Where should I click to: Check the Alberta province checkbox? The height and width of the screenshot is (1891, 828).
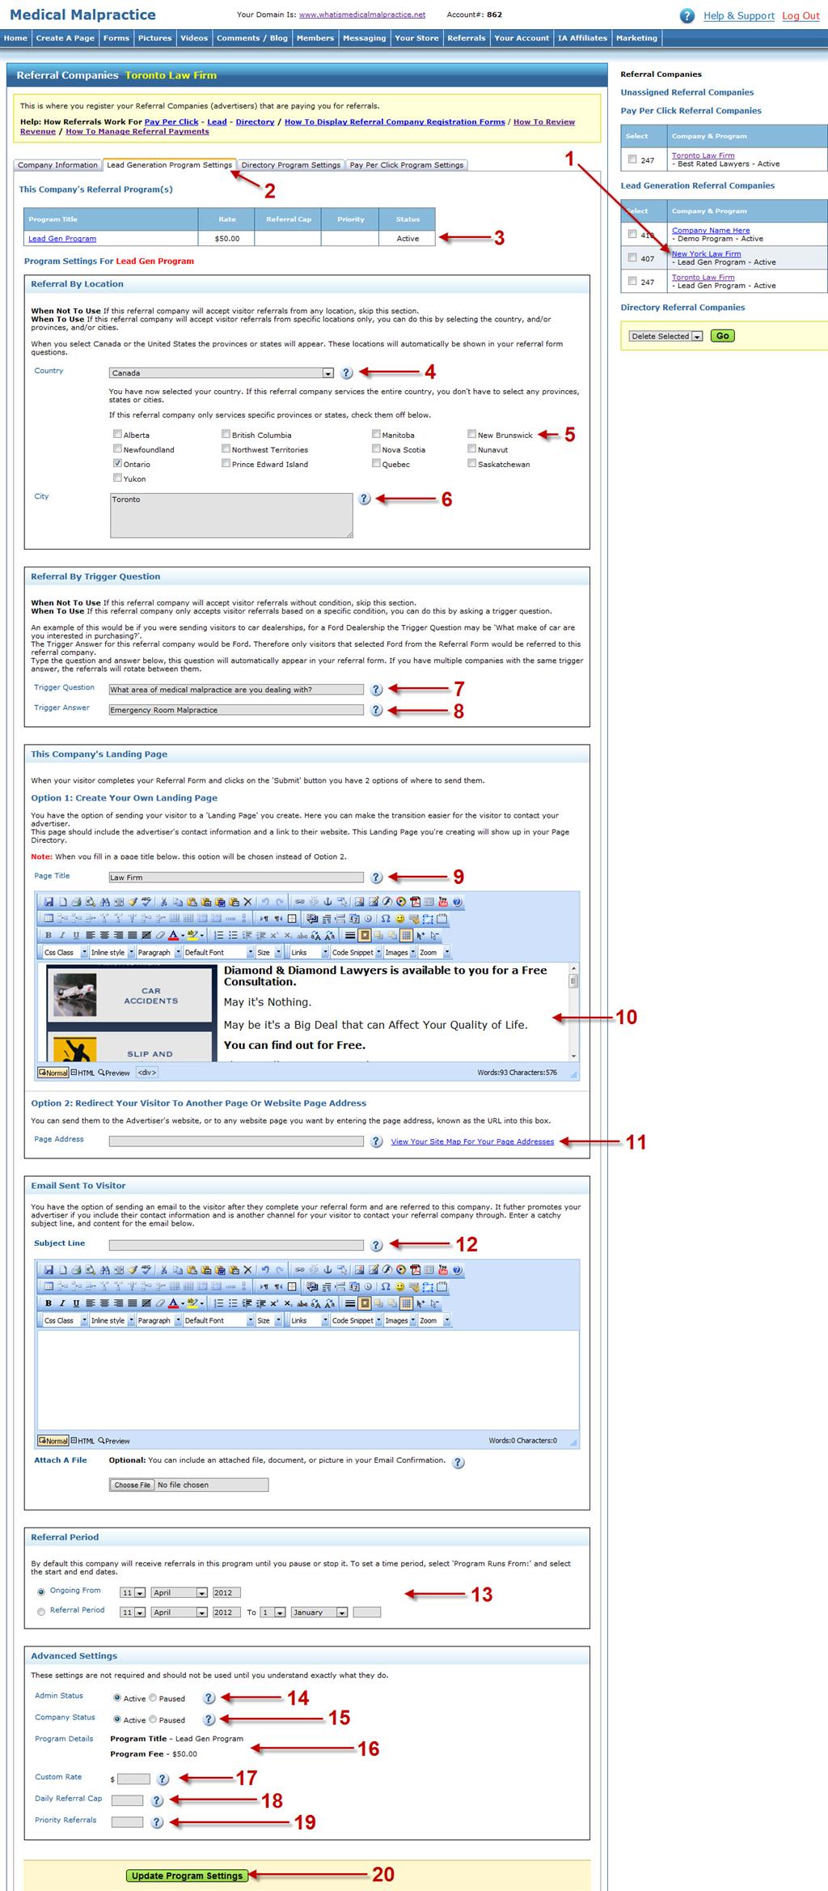coord(118,434)
